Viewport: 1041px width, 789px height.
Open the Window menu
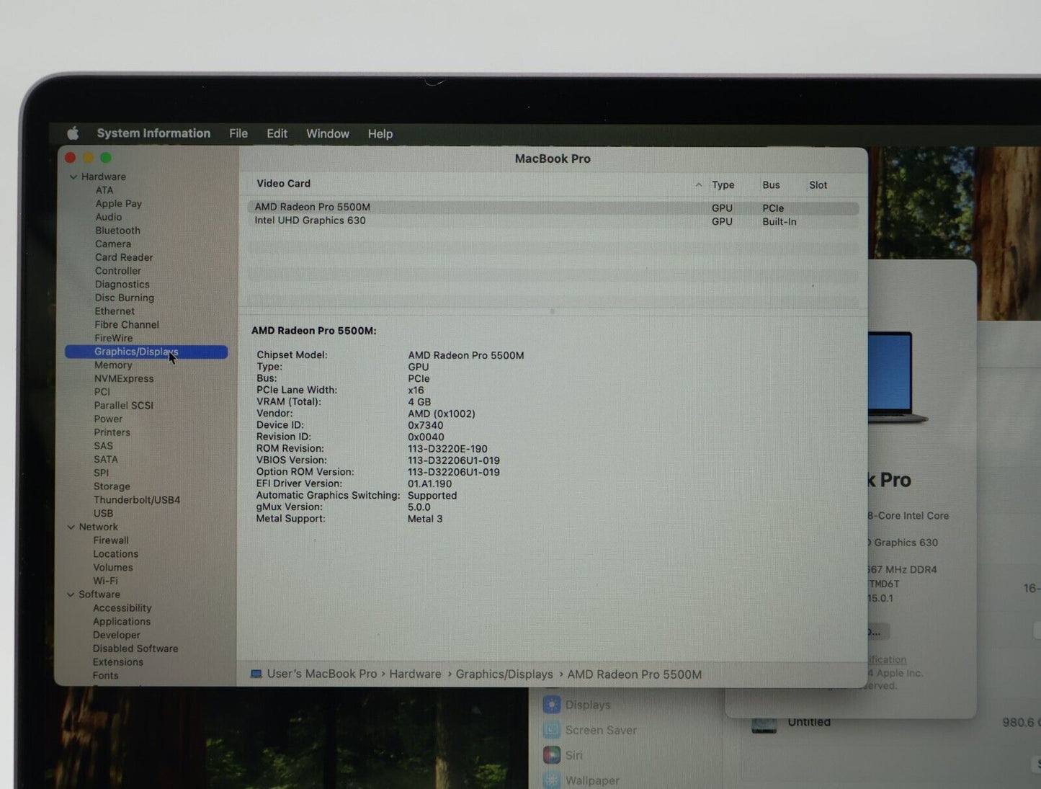(x=328, y=134)
